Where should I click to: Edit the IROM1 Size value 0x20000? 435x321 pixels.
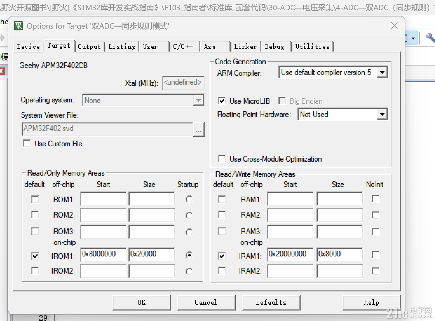click(152, 255)
